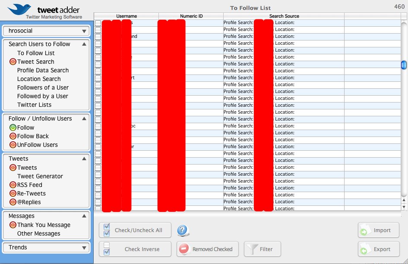Image resolution: width=408 pixels, height=264 pixels.
Task: Go to Profile Data Search
Action: [x=43, y=70]
